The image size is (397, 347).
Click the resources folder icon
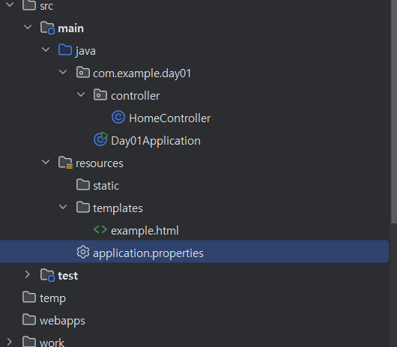click(65, 163)
